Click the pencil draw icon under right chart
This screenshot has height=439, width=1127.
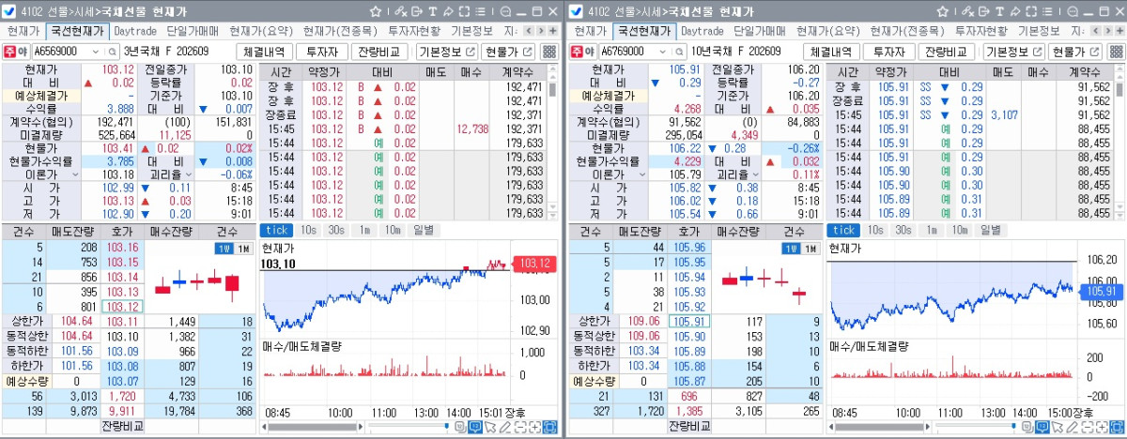1072,427
